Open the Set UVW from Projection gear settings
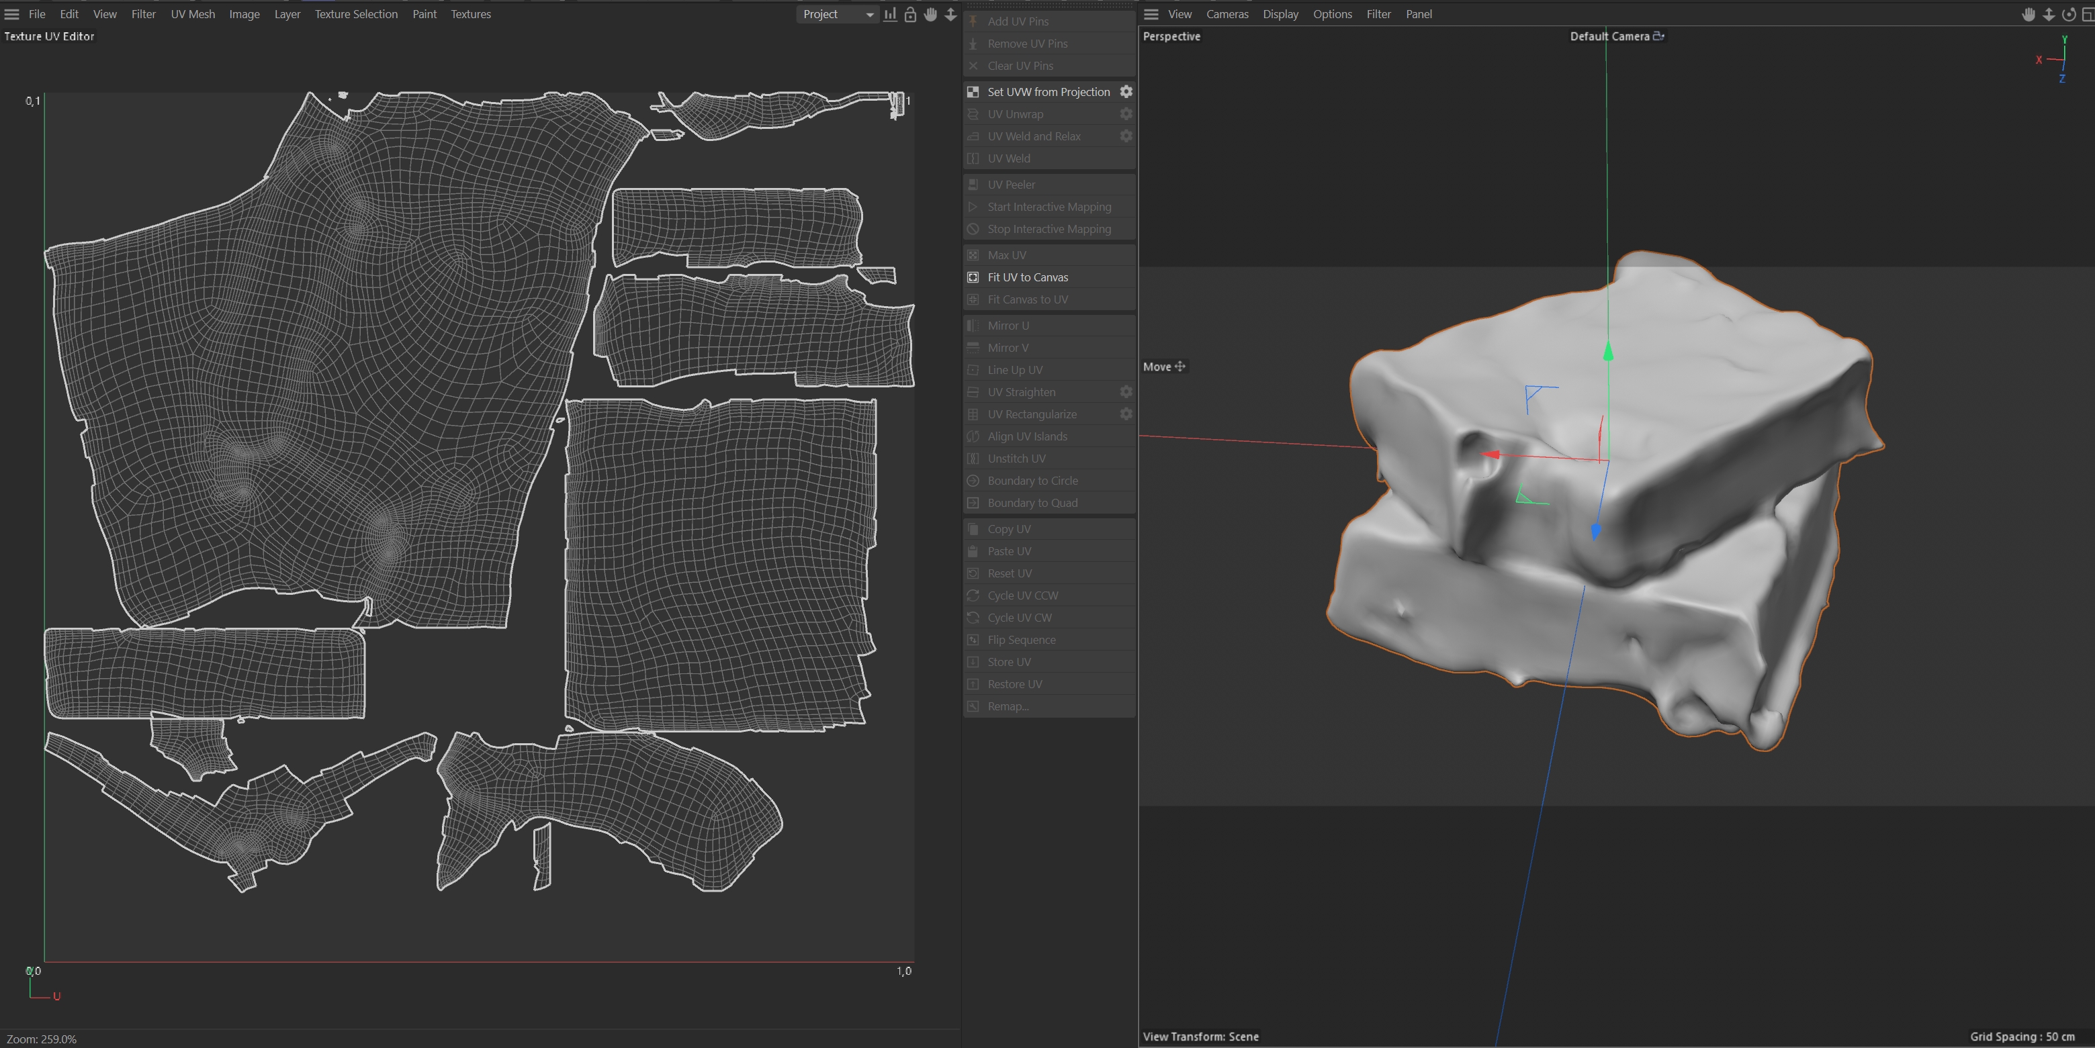Screen dimensions: 2095x1048 coord(1126,92)
